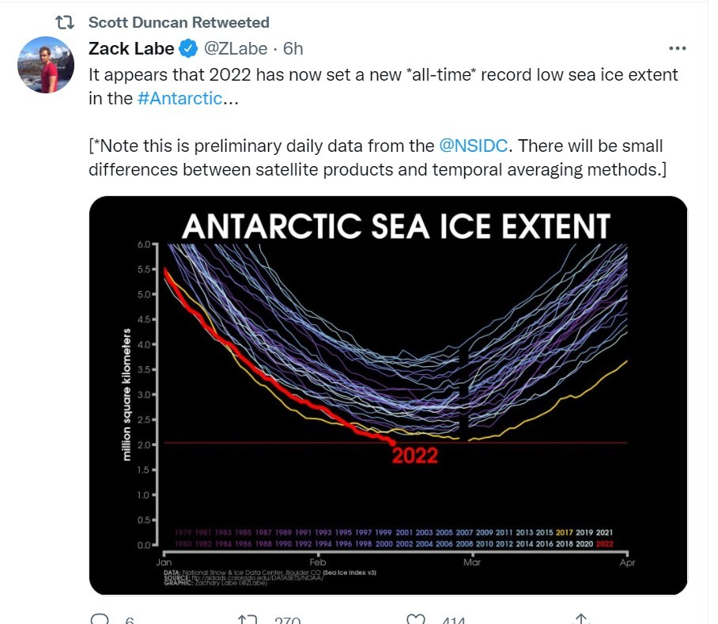The width and height of the screenshot is (718, 624).
Task: Click Scott Duncan Retweeted label
Action: 179,22
